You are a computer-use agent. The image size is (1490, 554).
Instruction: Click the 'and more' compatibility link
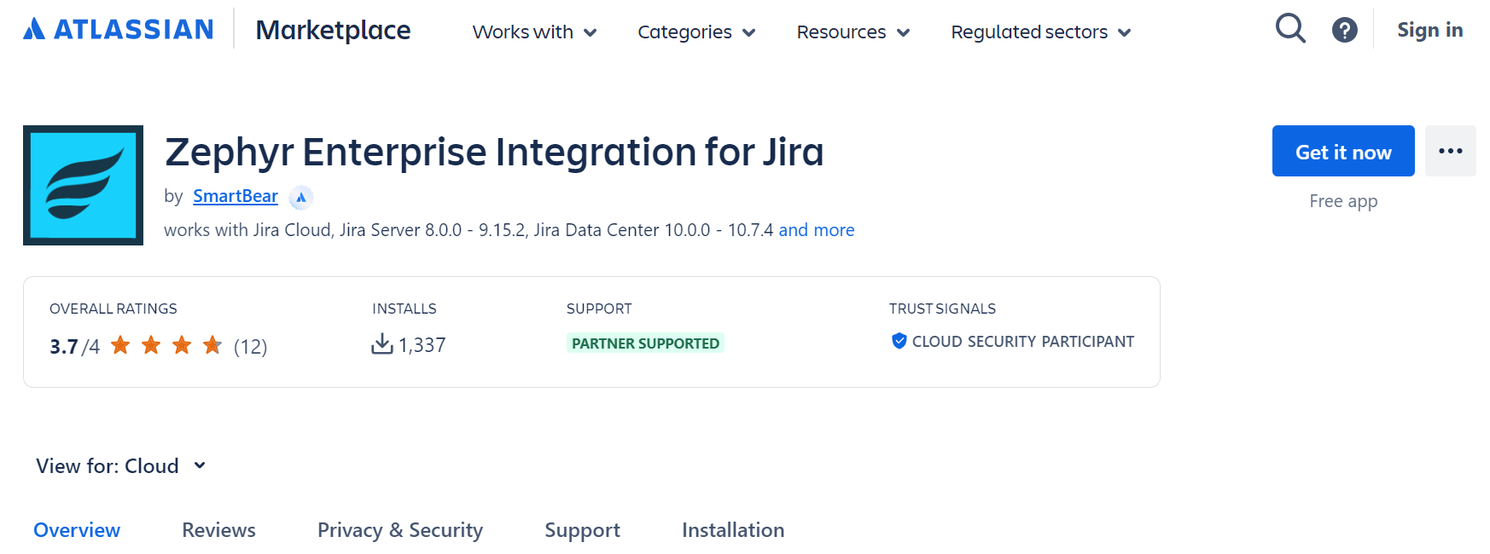pyautogui.click(x=816, y=230)
